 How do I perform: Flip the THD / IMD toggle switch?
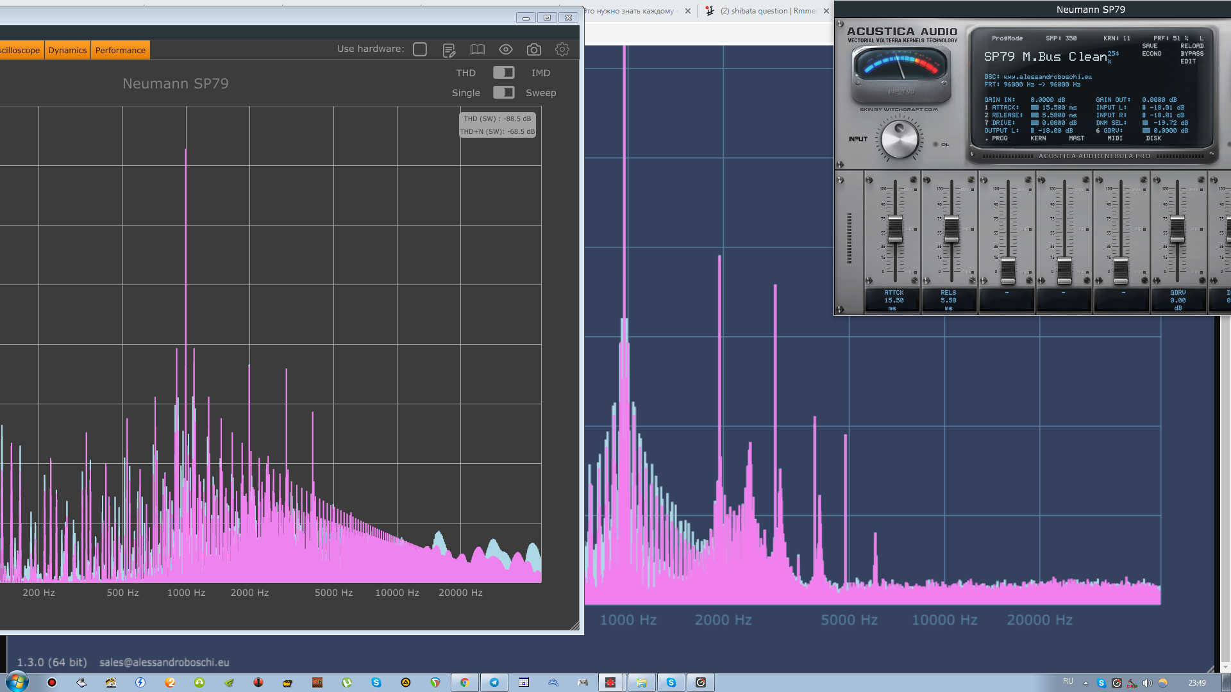[x=504, y=72]
